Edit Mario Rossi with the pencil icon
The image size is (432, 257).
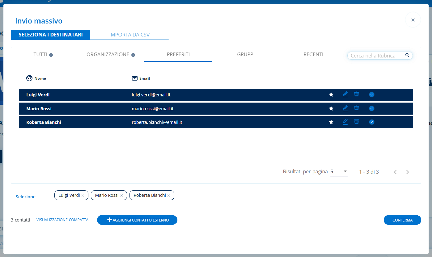click(x=345, y=108)
